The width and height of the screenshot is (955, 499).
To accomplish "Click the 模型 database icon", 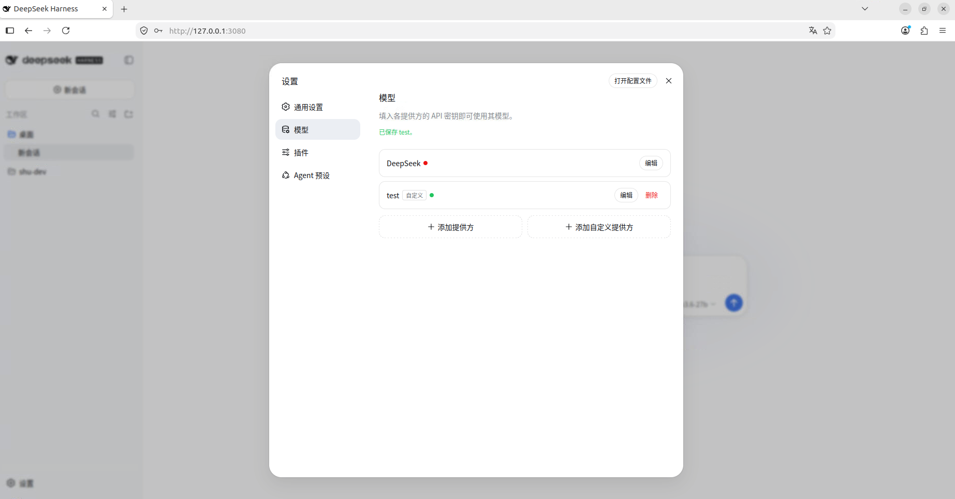I will (286, 129).
